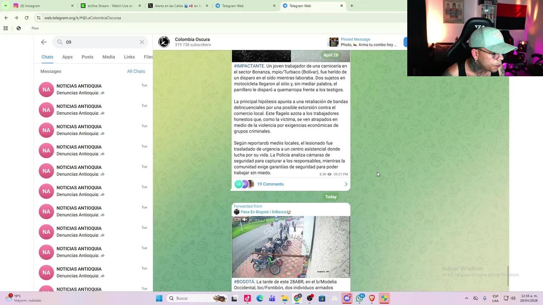
Task: Open the globe bookmark icon
Action: [x=19, y=28]
